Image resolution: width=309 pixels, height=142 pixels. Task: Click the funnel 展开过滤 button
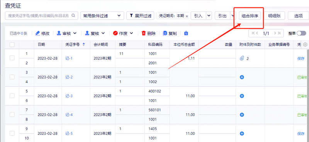coord(140,16)
